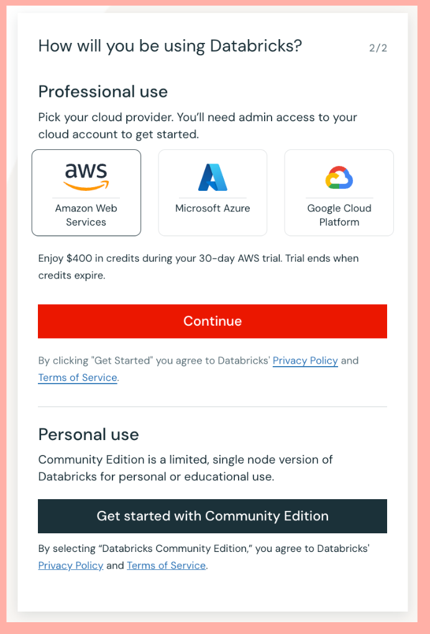Select the Amazon Web Services provider card
The image size is (430, 634).
pyautogui.click(x=86, y=193)
